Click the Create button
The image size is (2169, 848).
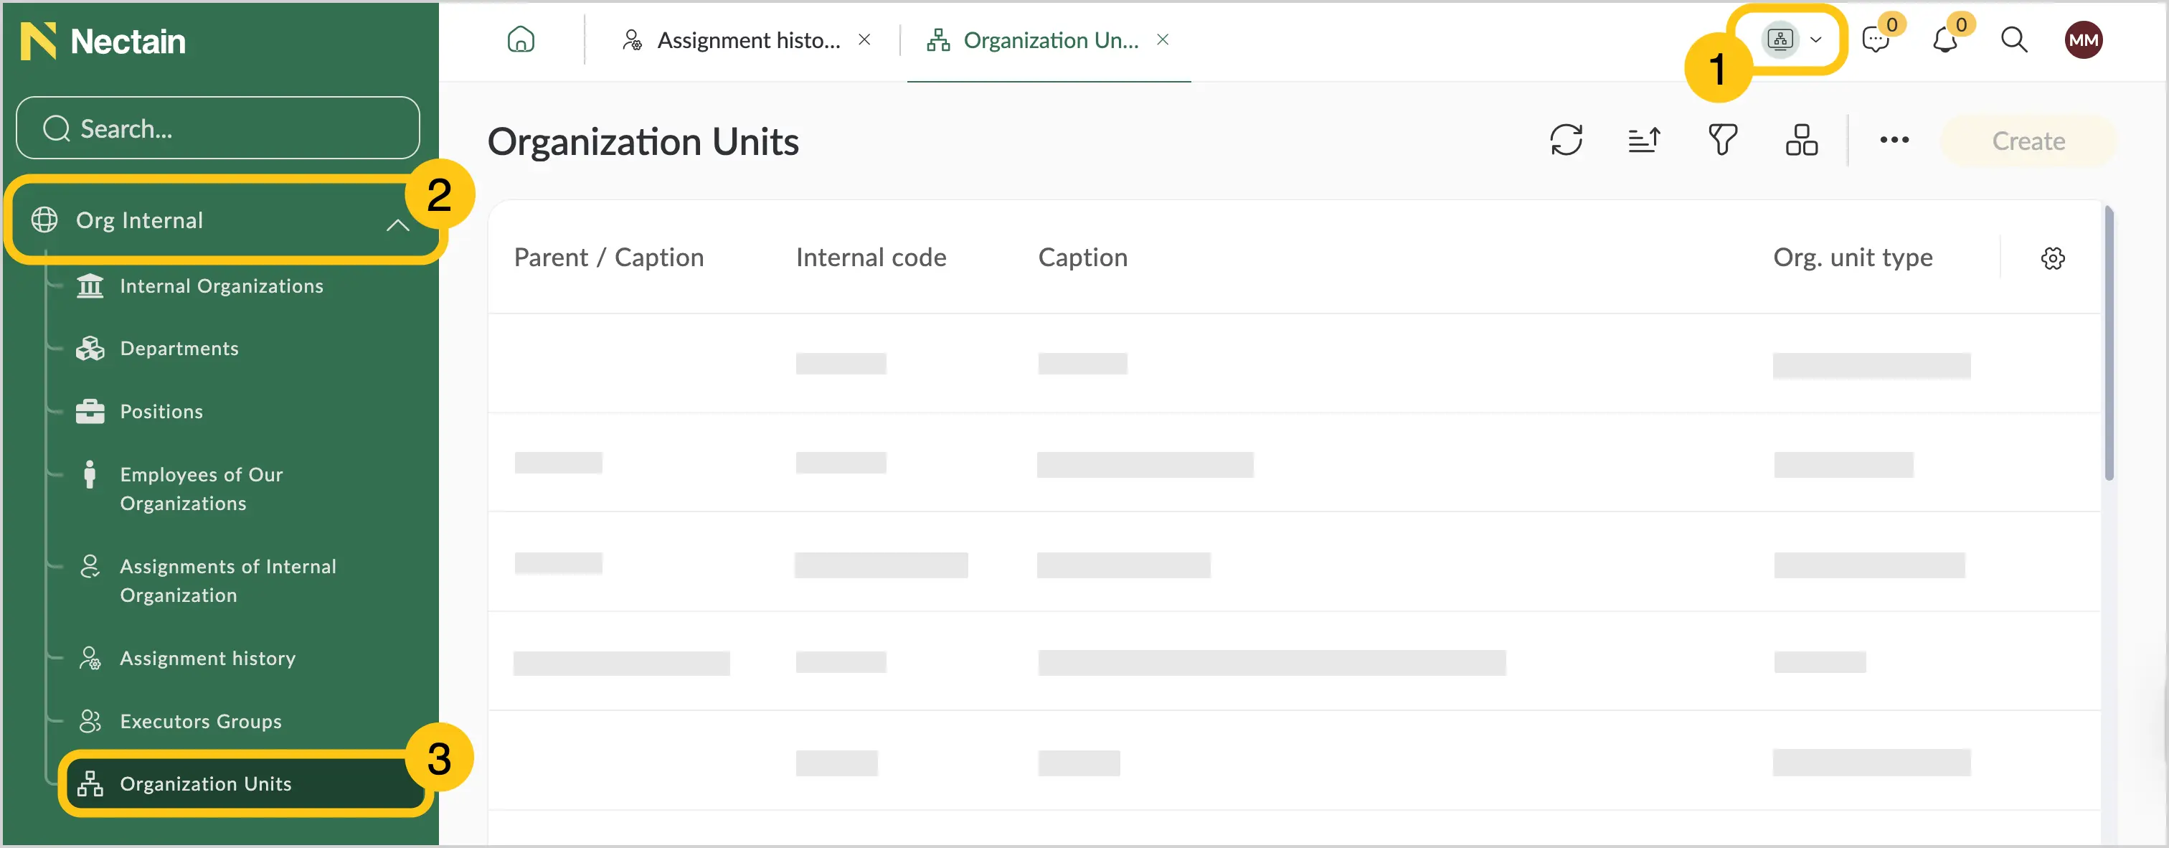pos(2028,141)
